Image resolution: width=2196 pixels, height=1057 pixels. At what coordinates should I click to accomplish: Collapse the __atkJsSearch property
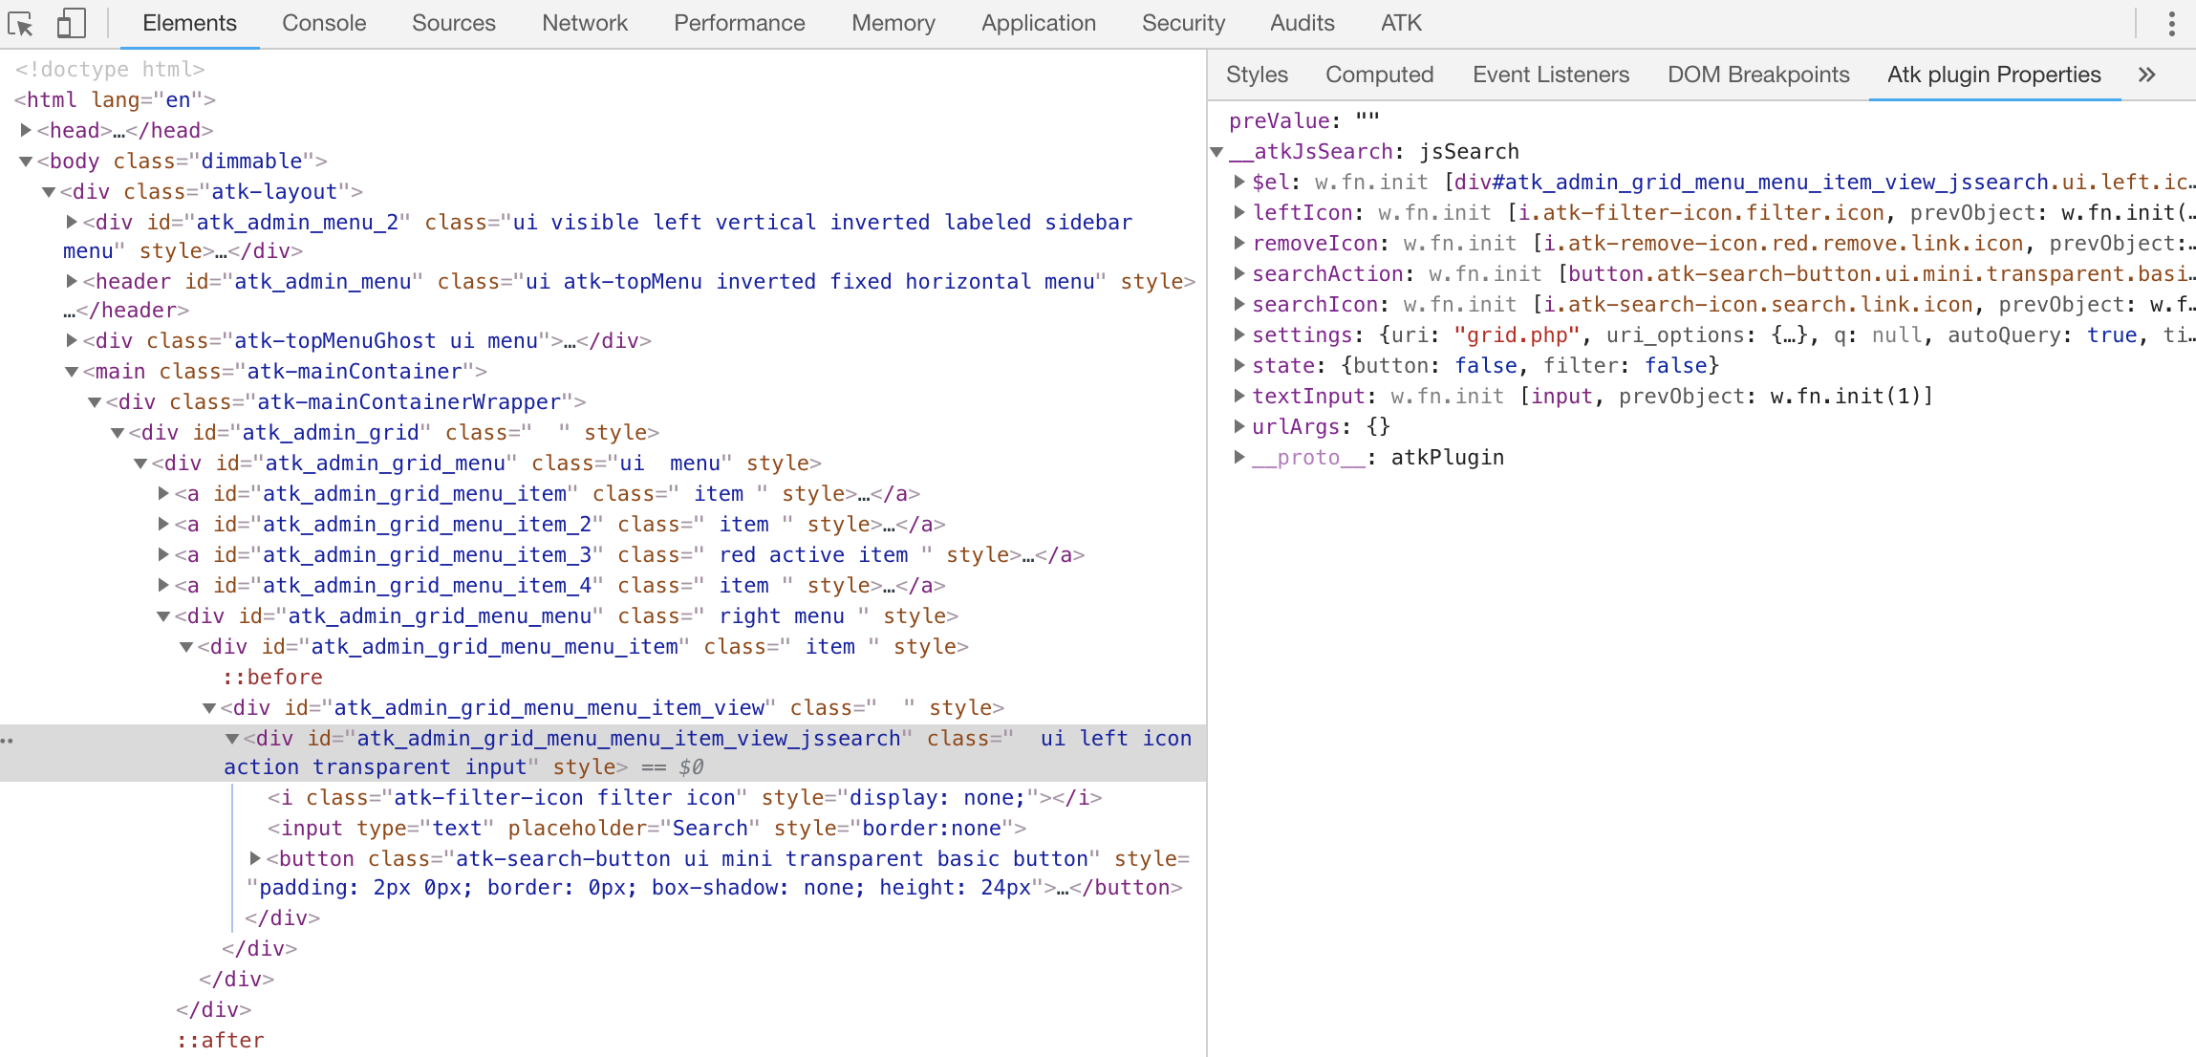click(x=1217, y=151)
